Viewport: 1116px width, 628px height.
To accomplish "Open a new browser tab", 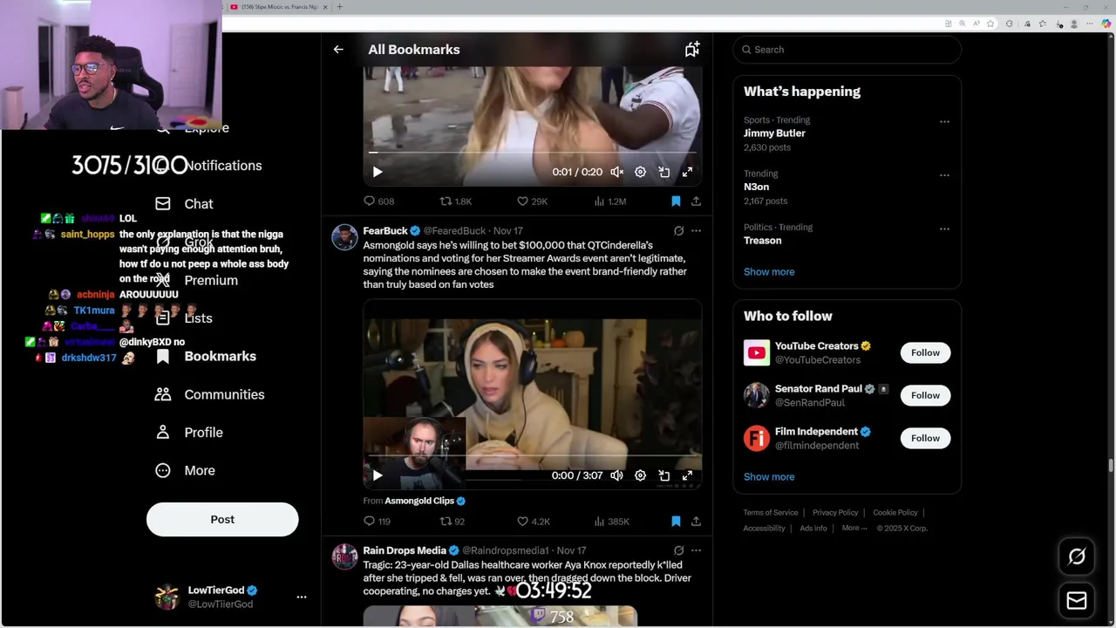I will 339,7.
